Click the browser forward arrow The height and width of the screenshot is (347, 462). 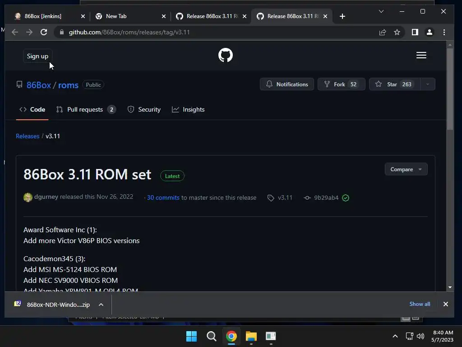29,32
